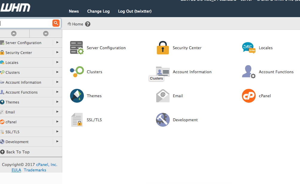The height and width of the screenshot is (184, 300).
Task: Expand Email sidebar arrow
Action: [57, 112]
